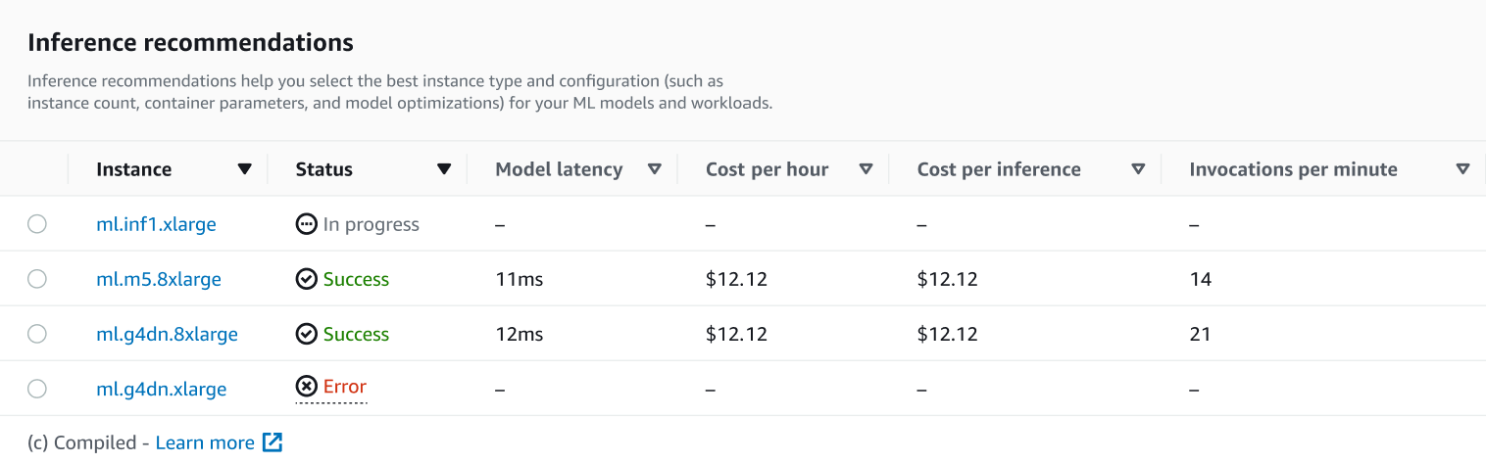The width and height of the screenshot is (1486, 464).
Task: Sort by Instance column arrow
Action: [x=245, y=169]
